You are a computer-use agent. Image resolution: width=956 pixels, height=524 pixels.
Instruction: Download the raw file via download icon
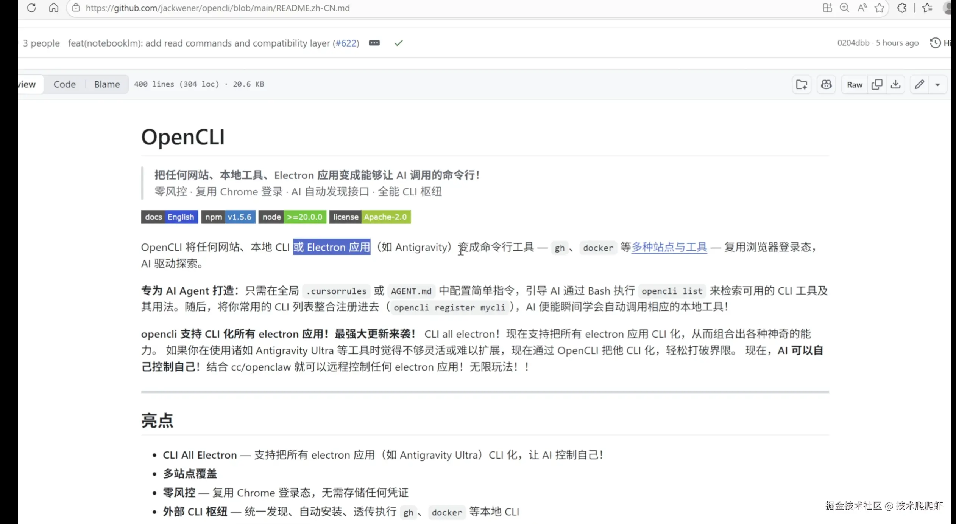895,84
